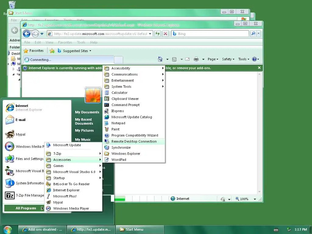Switch to Start Menu taskbar window
Viewport: 312px width, 234px height.
click(x=140, y=229)
